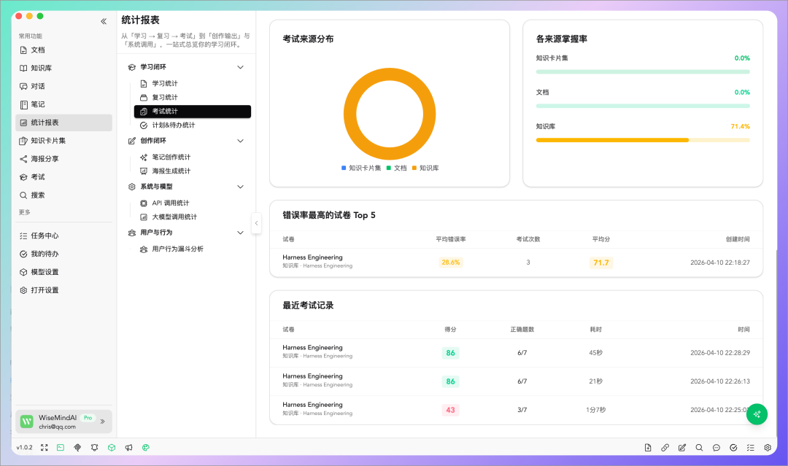This screenshot has height=466, width=788.
Task: Click the layers icon in status bar
Action: point(77,448)
